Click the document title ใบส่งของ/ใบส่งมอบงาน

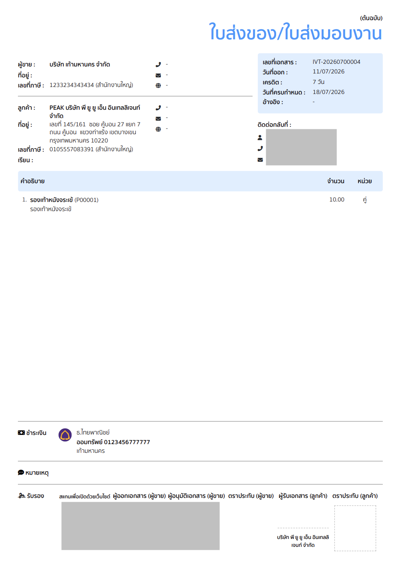(296, 33)
